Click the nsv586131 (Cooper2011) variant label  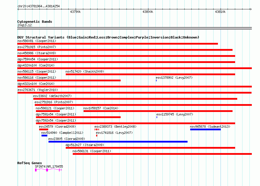pyautogui.click(x=92, y=151)
